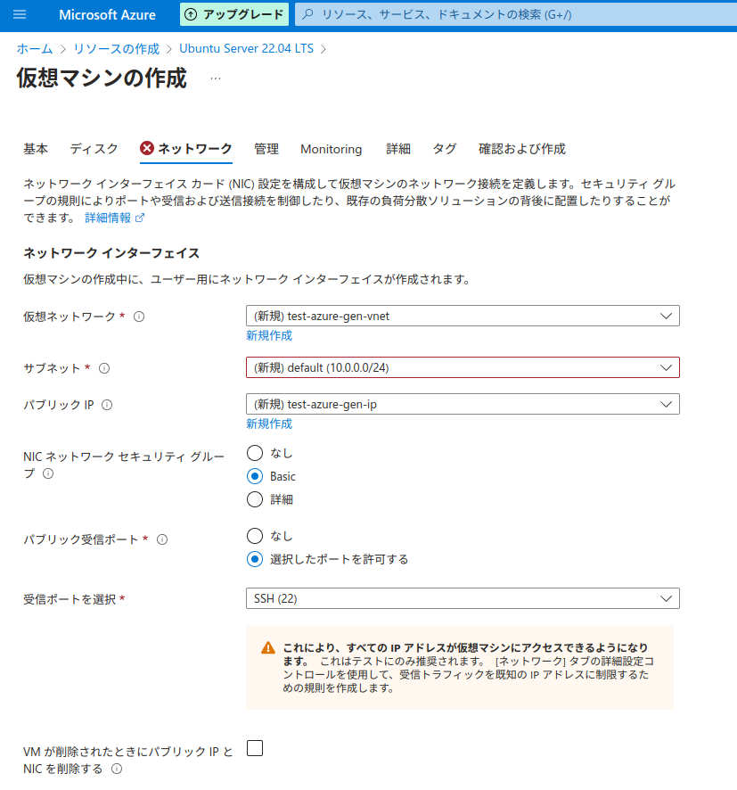The image size is (737, 790).
Task: Switch to the 詳細 tab
Action: (398, 149)
